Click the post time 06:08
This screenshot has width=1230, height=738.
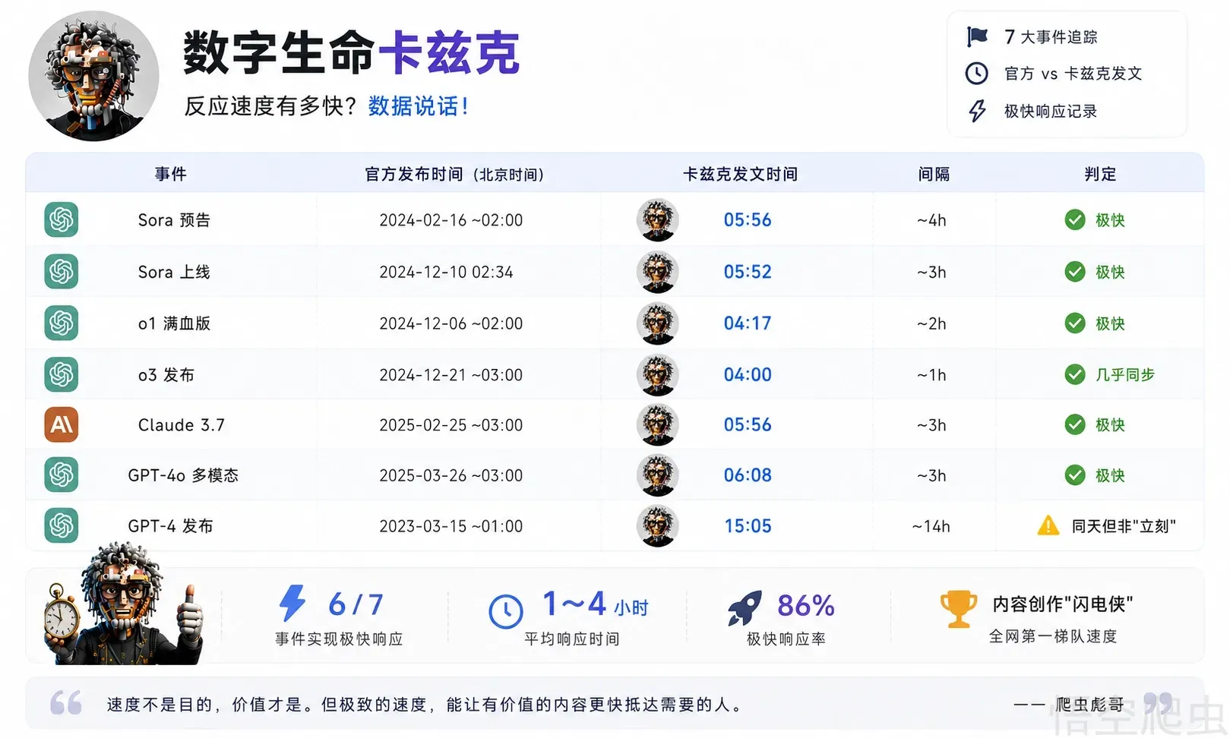click(x=748, y=475)
